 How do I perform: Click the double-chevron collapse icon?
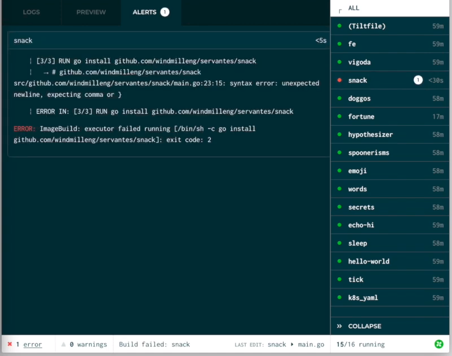[x=339, y=326]
